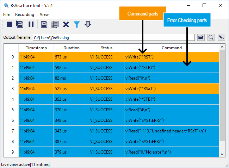Click the 352 µs duration cell
Viewport: 229px width, 168px height.
(72, 99)
